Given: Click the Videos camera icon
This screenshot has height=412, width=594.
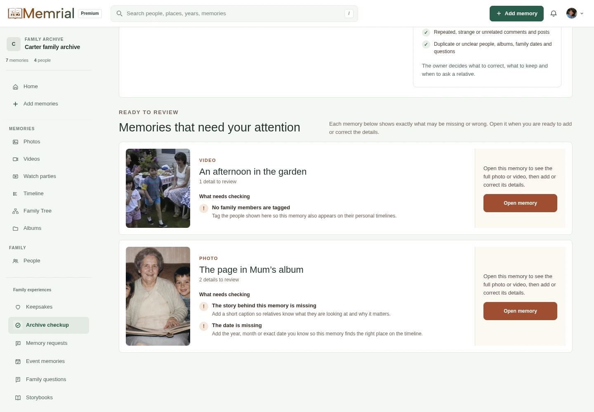Looking at the screenshot, I should pyautogui.click(x=15, y=159).
